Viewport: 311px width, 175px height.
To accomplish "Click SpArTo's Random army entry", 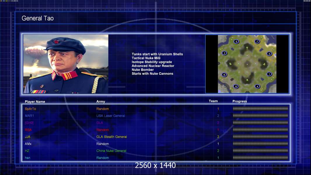I will [x=102, y=109].
